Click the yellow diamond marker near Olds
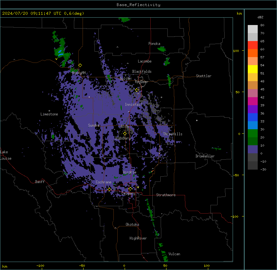The image size is (277, 270). tap(125, 134)
